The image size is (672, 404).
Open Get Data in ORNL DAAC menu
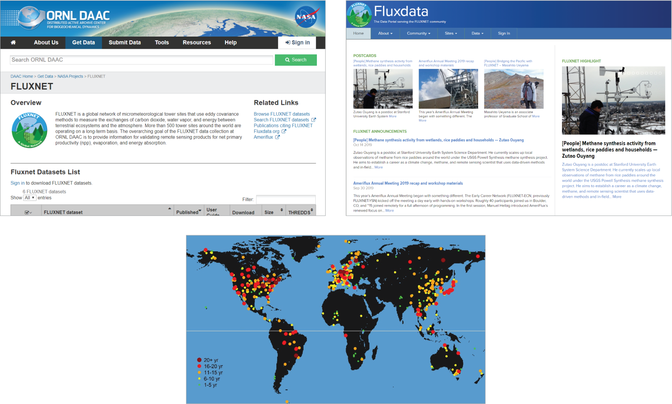pyautogui.click(x=84, y=42)
